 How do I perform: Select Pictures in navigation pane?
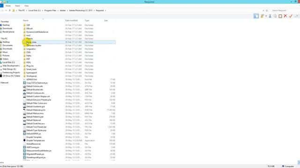(6, 56)
